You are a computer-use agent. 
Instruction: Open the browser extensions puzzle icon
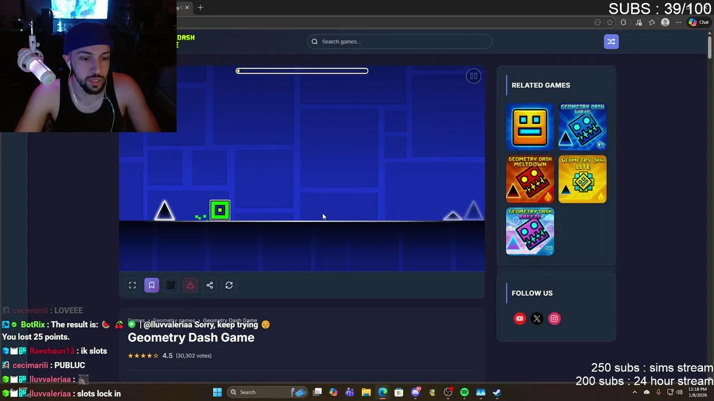(x=624, y=22)
